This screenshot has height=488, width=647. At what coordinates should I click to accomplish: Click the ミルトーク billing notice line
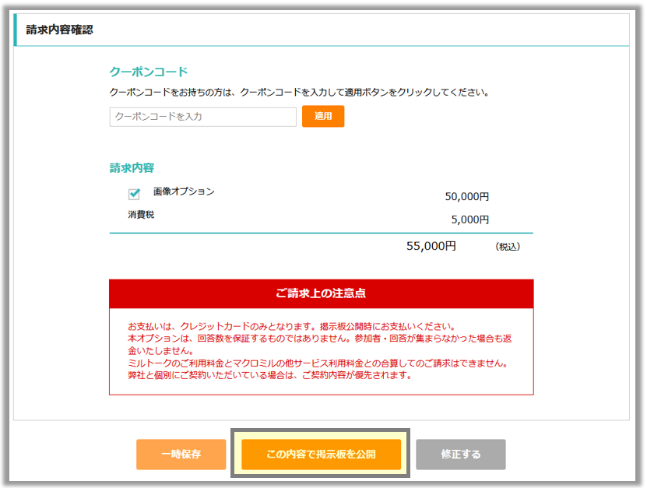click(318, 363)
